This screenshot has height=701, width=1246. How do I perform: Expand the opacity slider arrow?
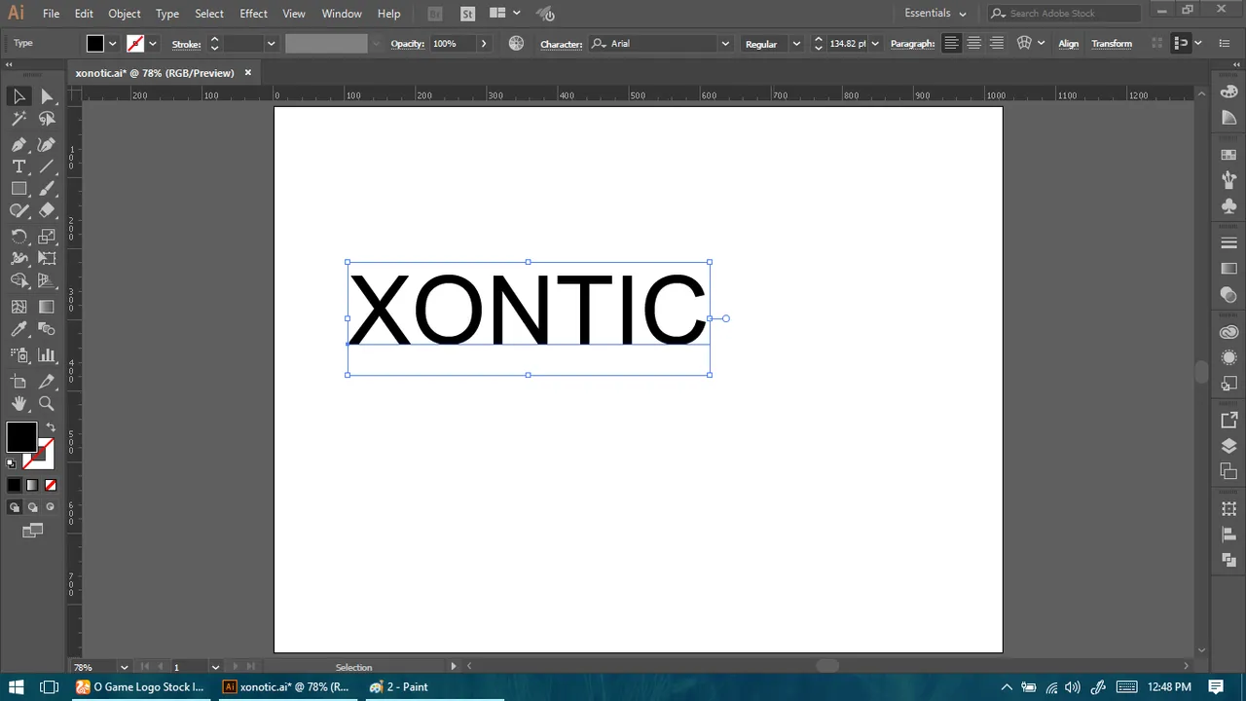coord(484,44)
